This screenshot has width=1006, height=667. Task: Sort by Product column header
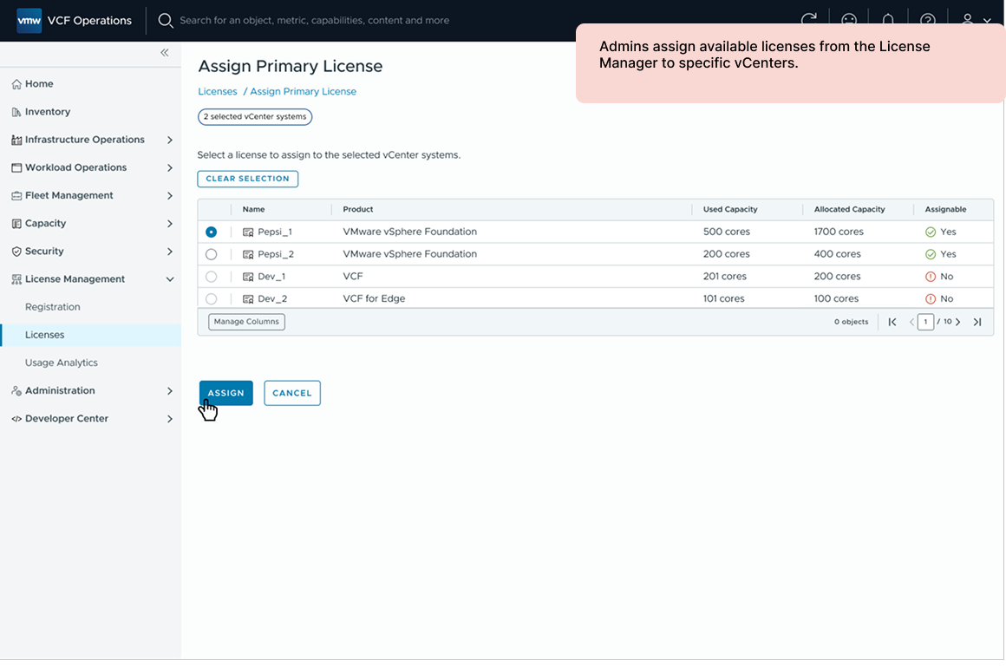tap(358, 210)
